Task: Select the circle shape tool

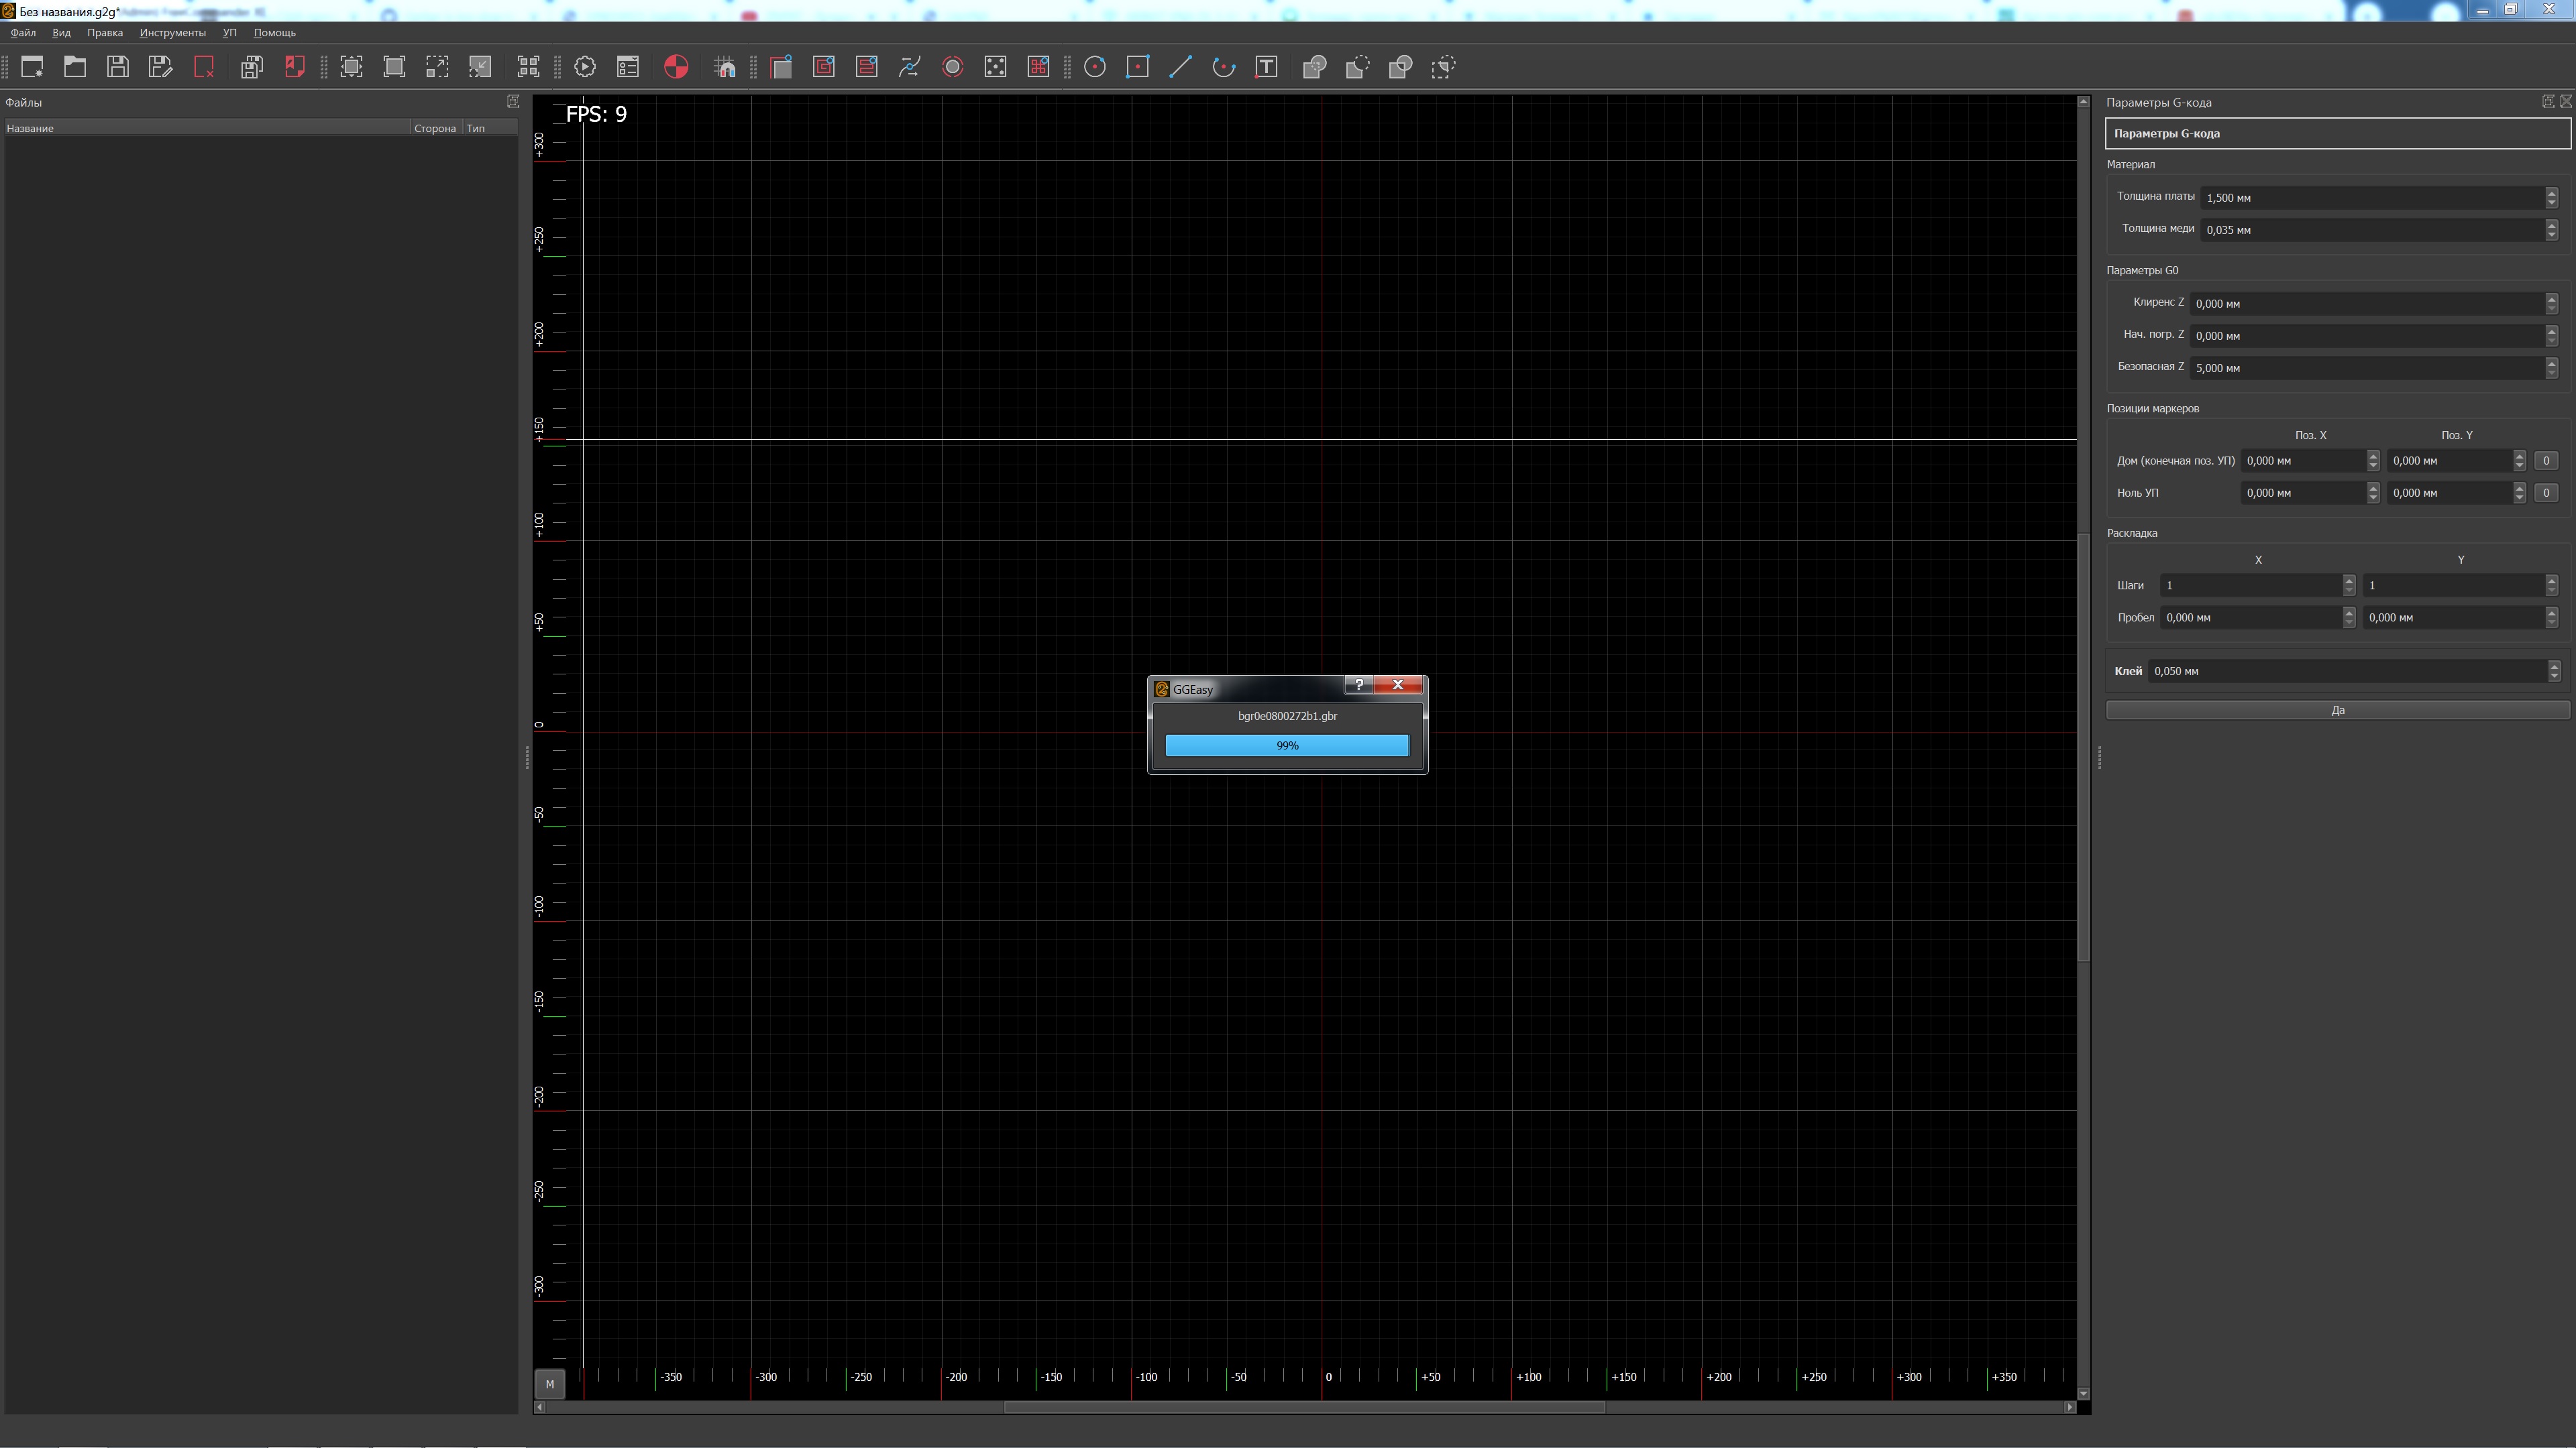Action: (1095, 67)
